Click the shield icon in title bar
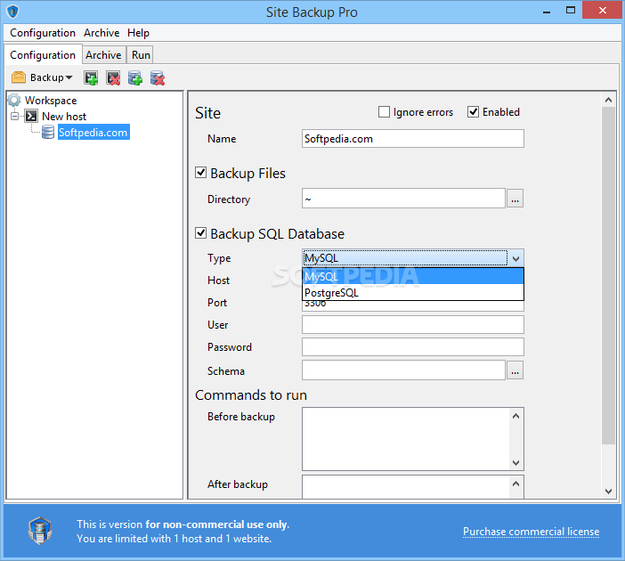The height and width of the screenshot is (561, 625). (x=12, y=12)
